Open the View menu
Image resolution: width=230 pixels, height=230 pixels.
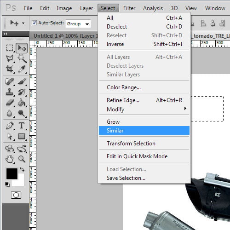[x=191, y=8]
